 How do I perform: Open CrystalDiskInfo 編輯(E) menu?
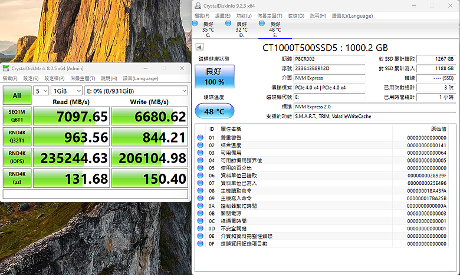click(223, 16)
